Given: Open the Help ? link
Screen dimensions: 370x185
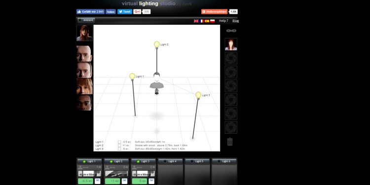Looking at the screenshot, I should click(223, 21).
